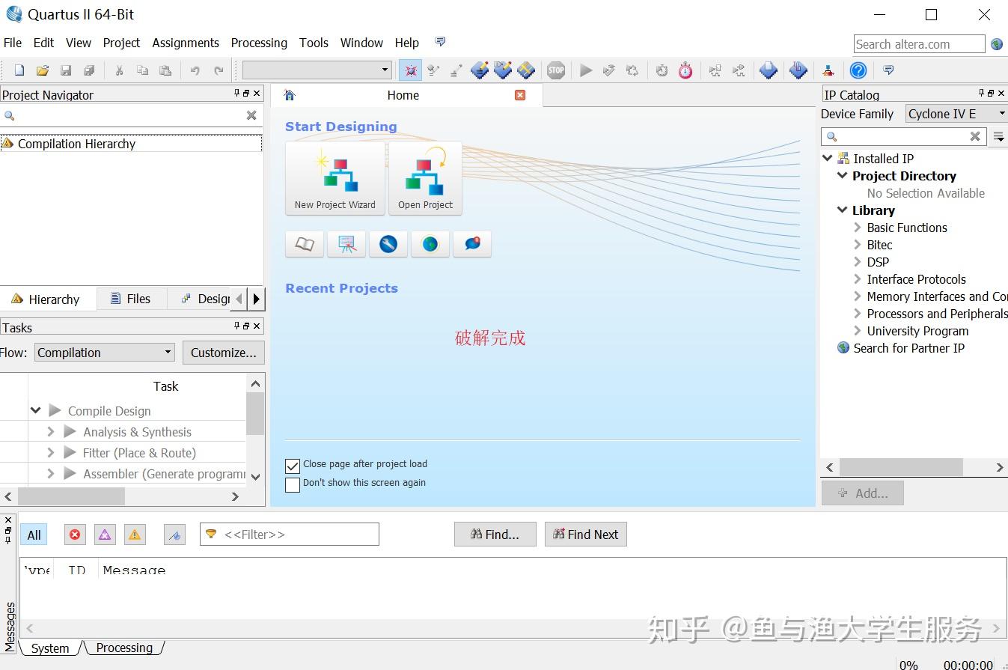Click the compilation progress bar showing 0%
The width and height of the screenshot is (1008, 670).
908,664
